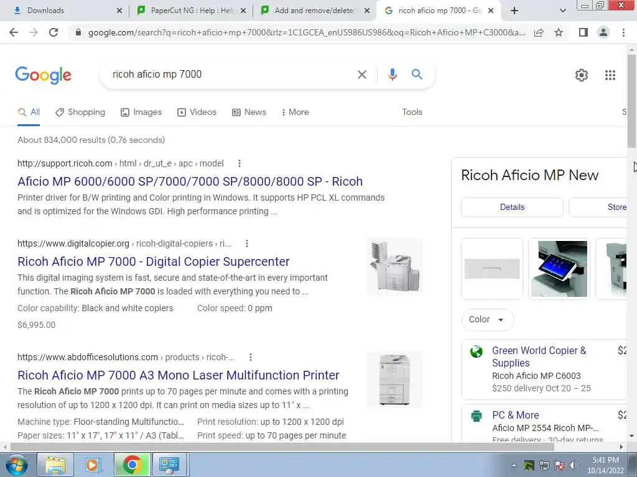Open Green World Copier & Supplies listing
The width and height of the screenshot is (637, 477).
(x=539, y=357)
